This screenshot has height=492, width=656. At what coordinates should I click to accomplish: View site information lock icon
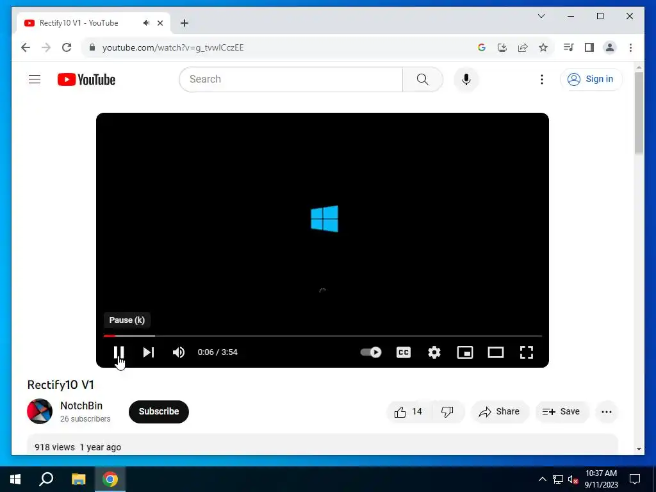tap(92, 47)
